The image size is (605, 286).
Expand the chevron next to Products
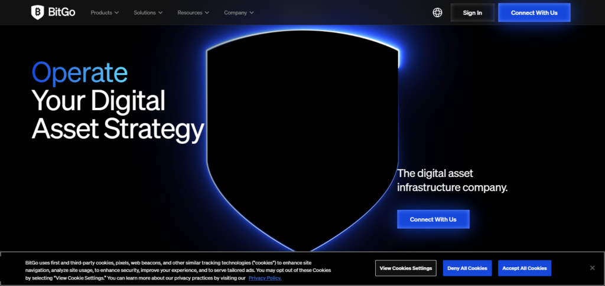click(x=116, y=12)
